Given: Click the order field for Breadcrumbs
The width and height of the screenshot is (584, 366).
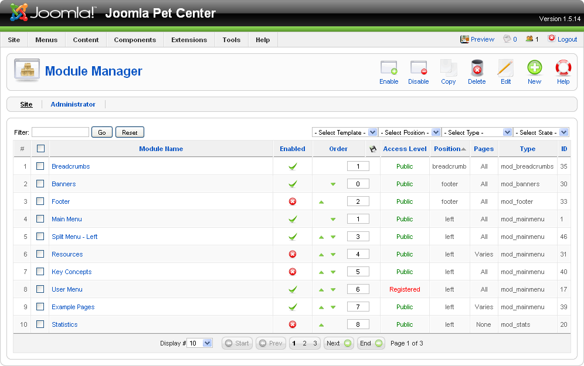Looking at the screenshot, I should 358,166.
